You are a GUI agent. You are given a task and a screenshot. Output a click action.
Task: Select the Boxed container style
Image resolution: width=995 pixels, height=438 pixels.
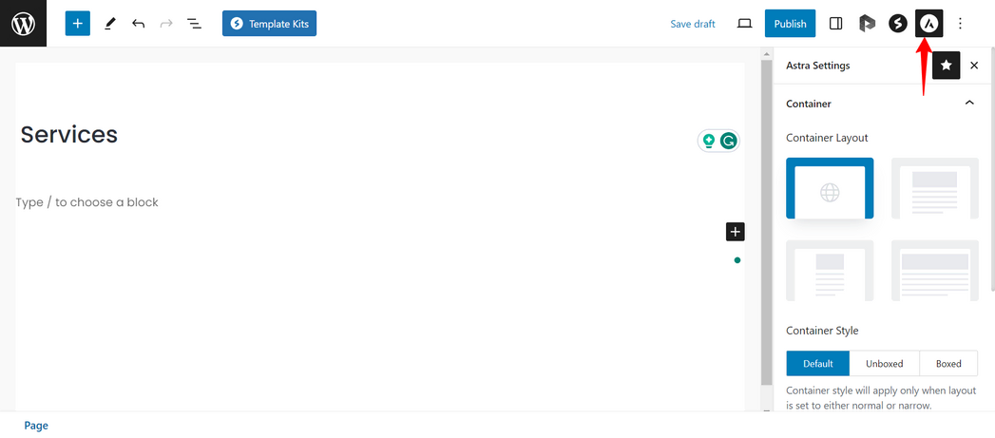click(x=947, y=363)
